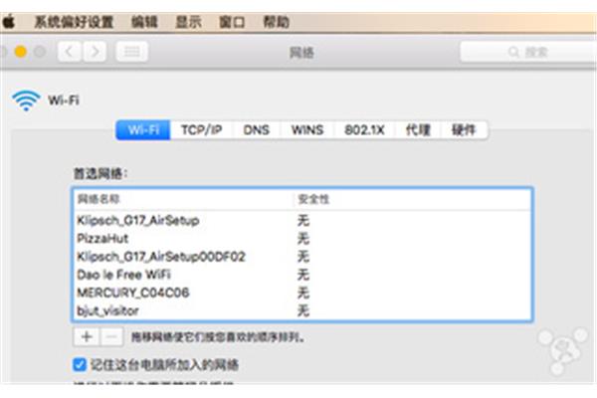This screenshot has height=398, width=597.
Task: Go forward with the right arrow button
Action: [95, 52]
